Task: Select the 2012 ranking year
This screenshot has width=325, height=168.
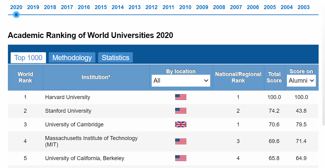Action: click(x=151, y=7)
